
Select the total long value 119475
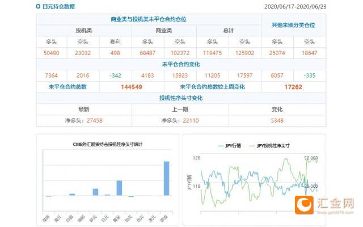[212, 53]
